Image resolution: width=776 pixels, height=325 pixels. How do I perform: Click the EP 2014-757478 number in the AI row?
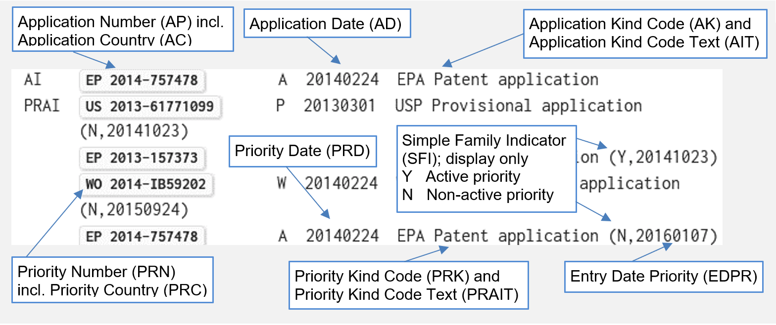coord(142,80)
